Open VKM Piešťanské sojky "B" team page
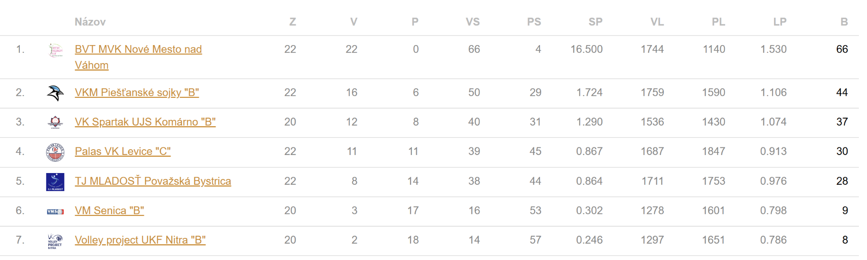Viewport: 867px width, 260px height. (x=137, y=92)
